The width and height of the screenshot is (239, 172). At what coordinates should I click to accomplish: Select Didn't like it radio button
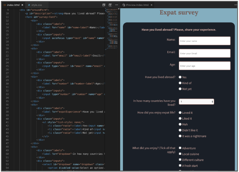point(180,130)
